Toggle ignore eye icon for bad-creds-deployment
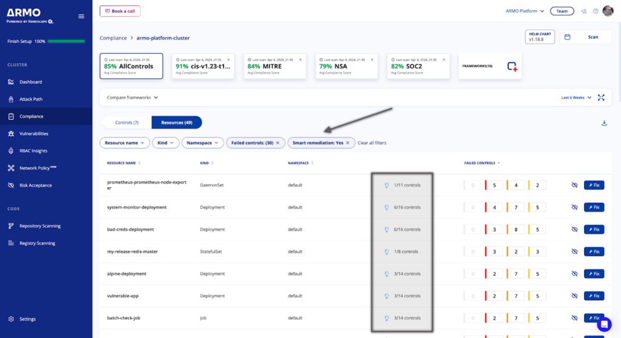Screen dimensions: 621x338 pos(574,229)
